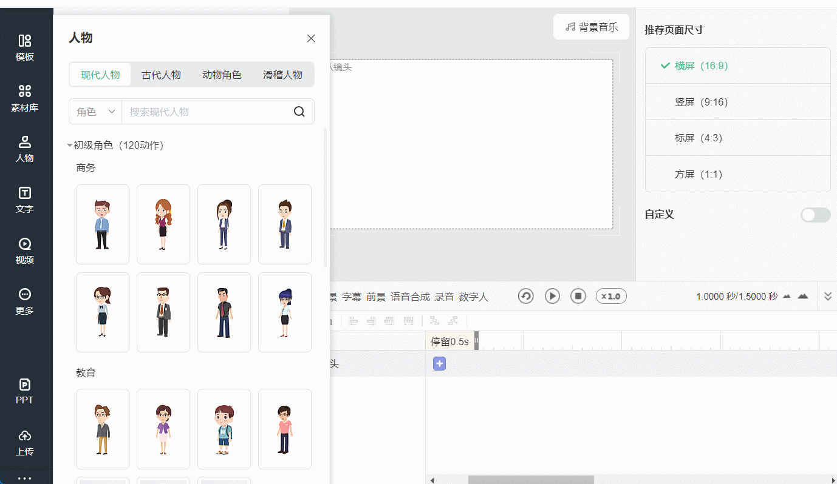Open the PPT import option
The image size is (837, 484).
(25, 391)
